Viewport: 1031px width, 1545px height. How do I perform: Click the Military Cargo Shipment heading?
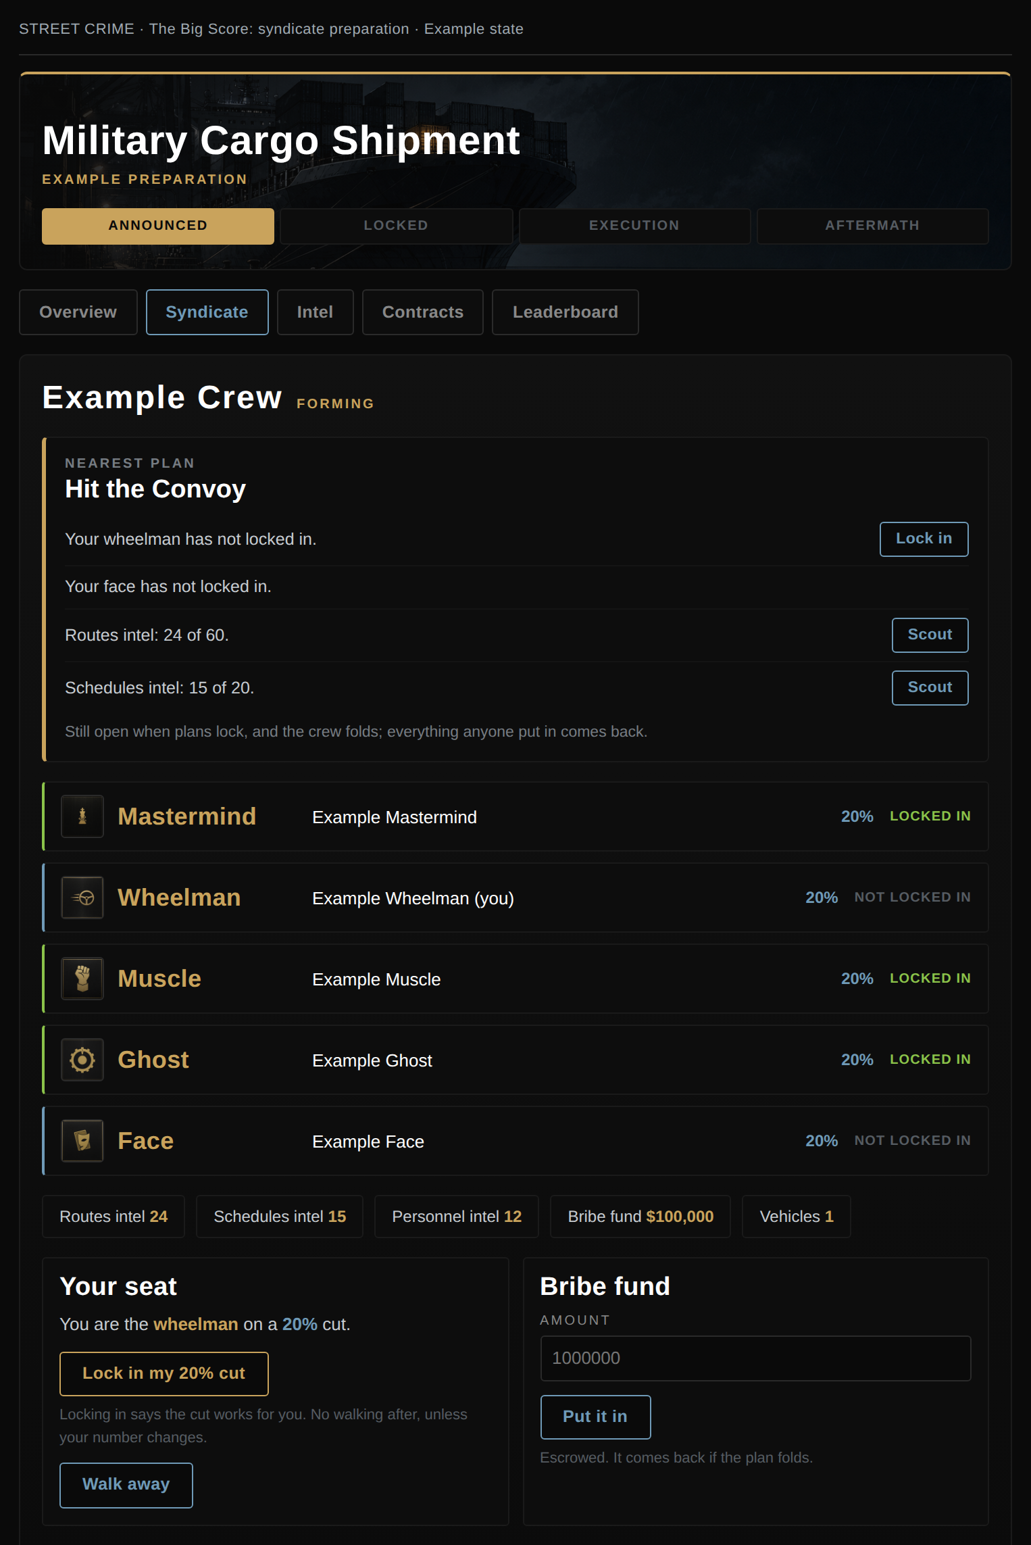[x=281, y=141]
